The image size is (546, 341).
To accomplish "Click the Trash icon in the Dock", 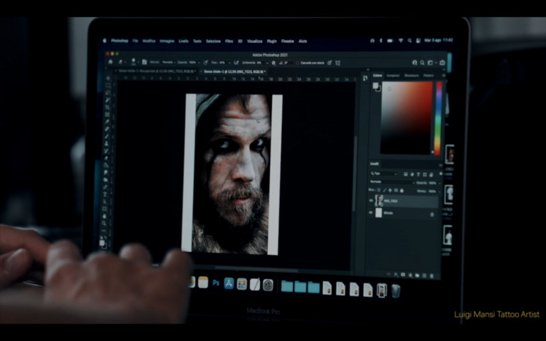I will 396,291.
